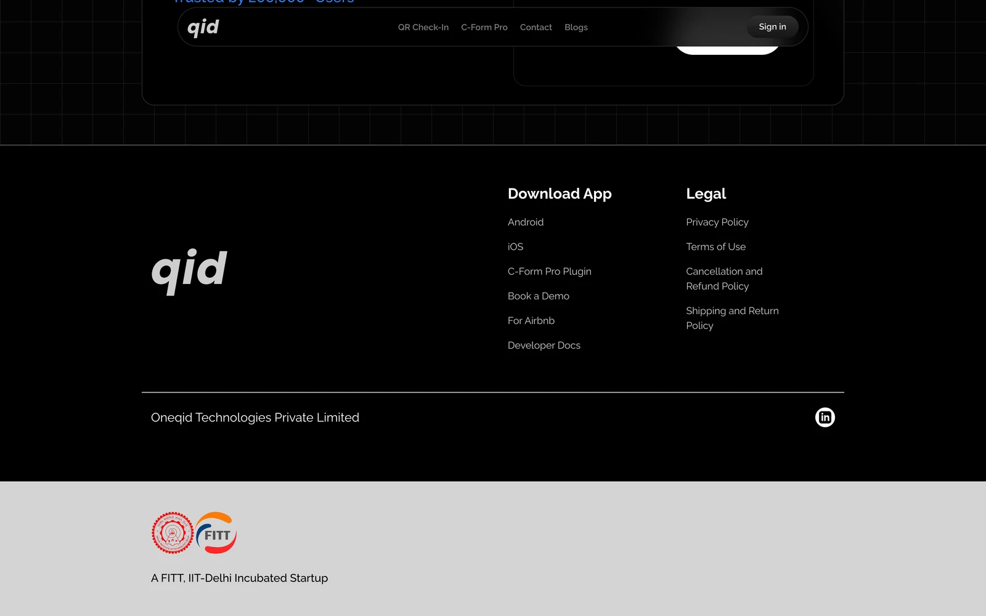The height and width of the screenshot is (616, 986).
Task: Open Cancellation and Refund Policy link
Action: [724, 278]
